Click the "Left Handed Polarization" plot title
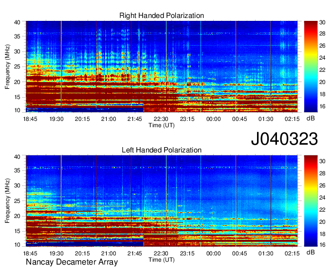The height and width of the screenshot is (268, 331). [x=162, y=150]
